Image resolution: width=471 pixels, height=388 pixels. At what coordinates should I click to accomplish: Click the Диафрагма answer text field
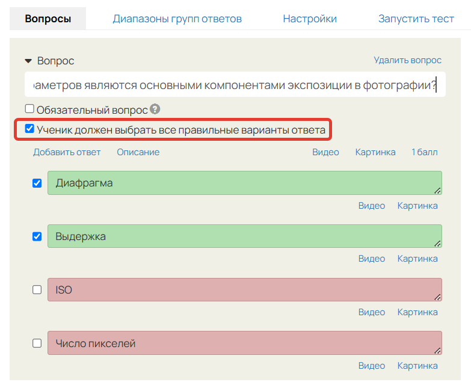244,183
